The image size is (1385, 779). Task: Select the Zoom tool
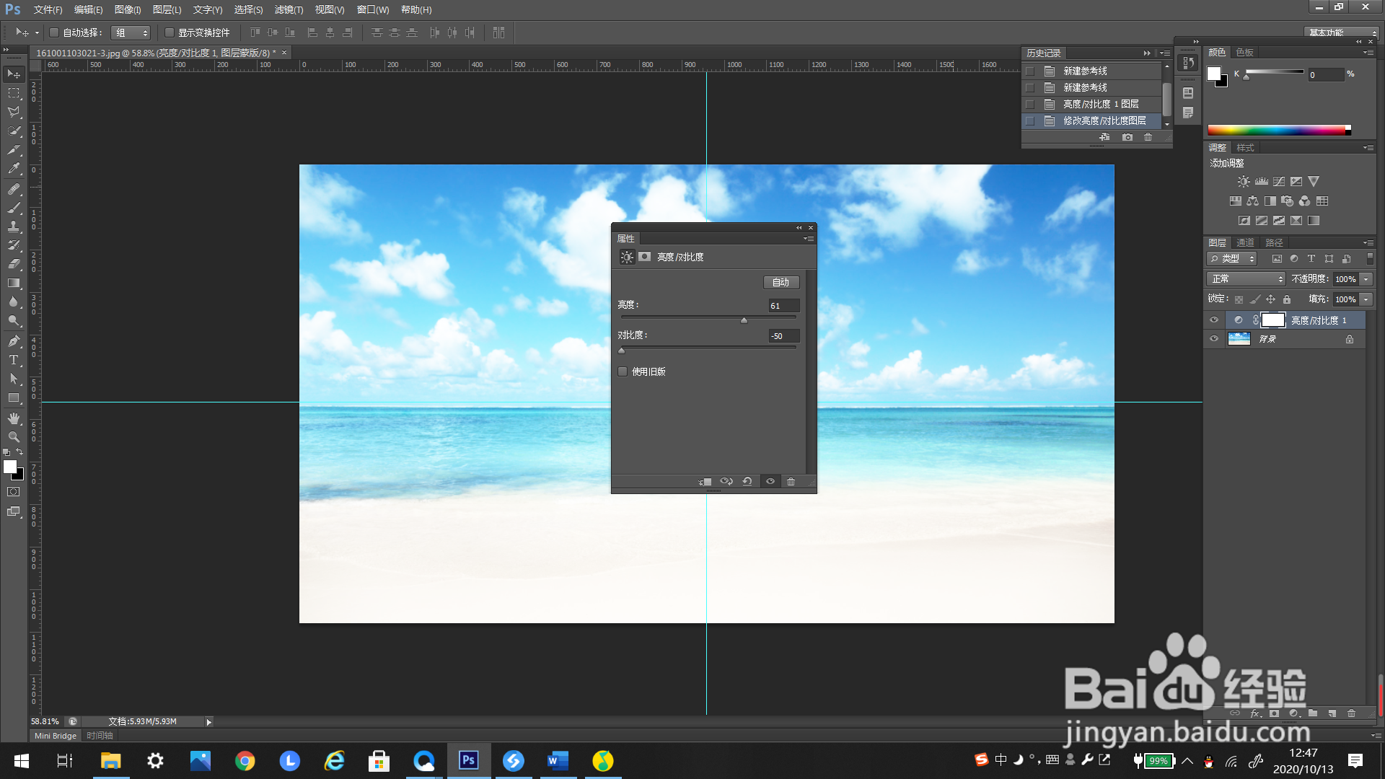pyautogui.click(x=13, y=437)
